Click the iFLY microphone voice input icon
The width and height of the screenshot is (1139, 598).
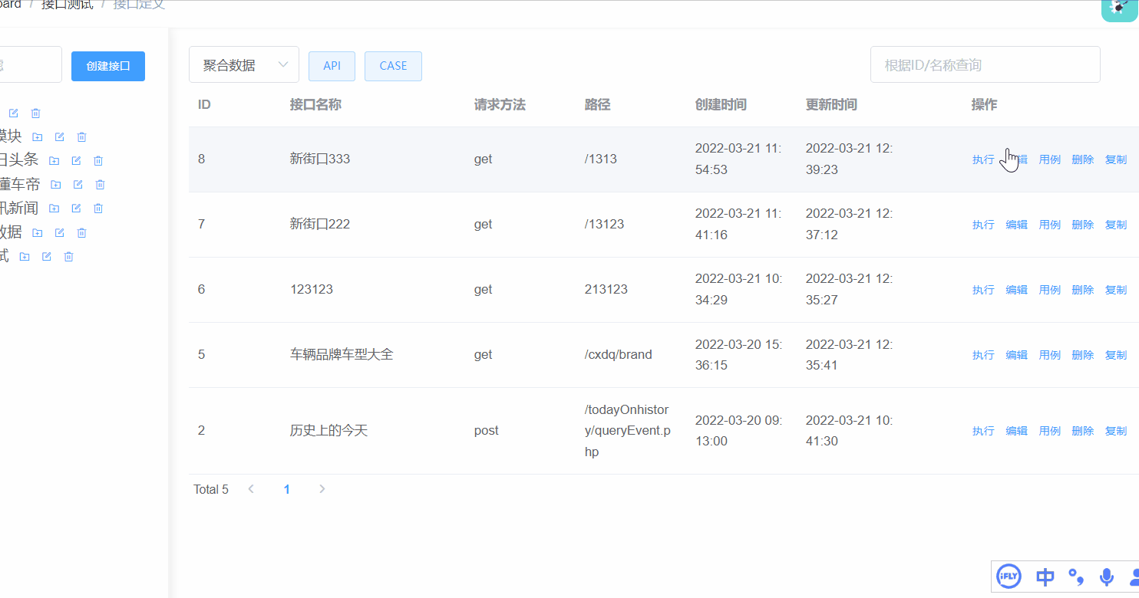coord(1106,577)
